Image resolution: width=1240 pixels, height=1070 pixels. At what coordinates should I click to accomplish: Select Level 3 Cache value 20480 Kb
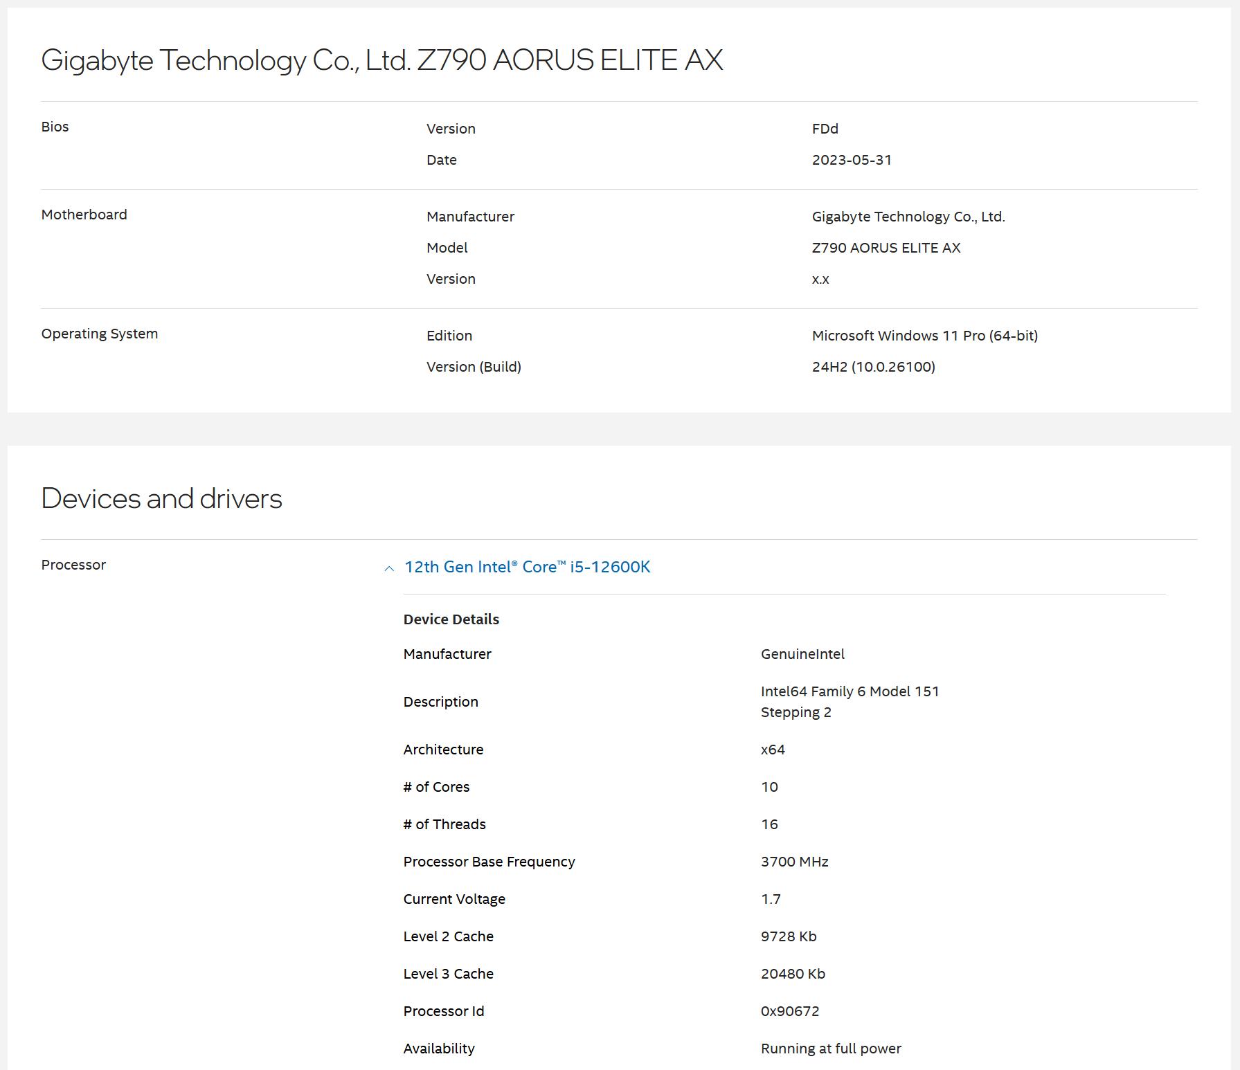point(793,974)
